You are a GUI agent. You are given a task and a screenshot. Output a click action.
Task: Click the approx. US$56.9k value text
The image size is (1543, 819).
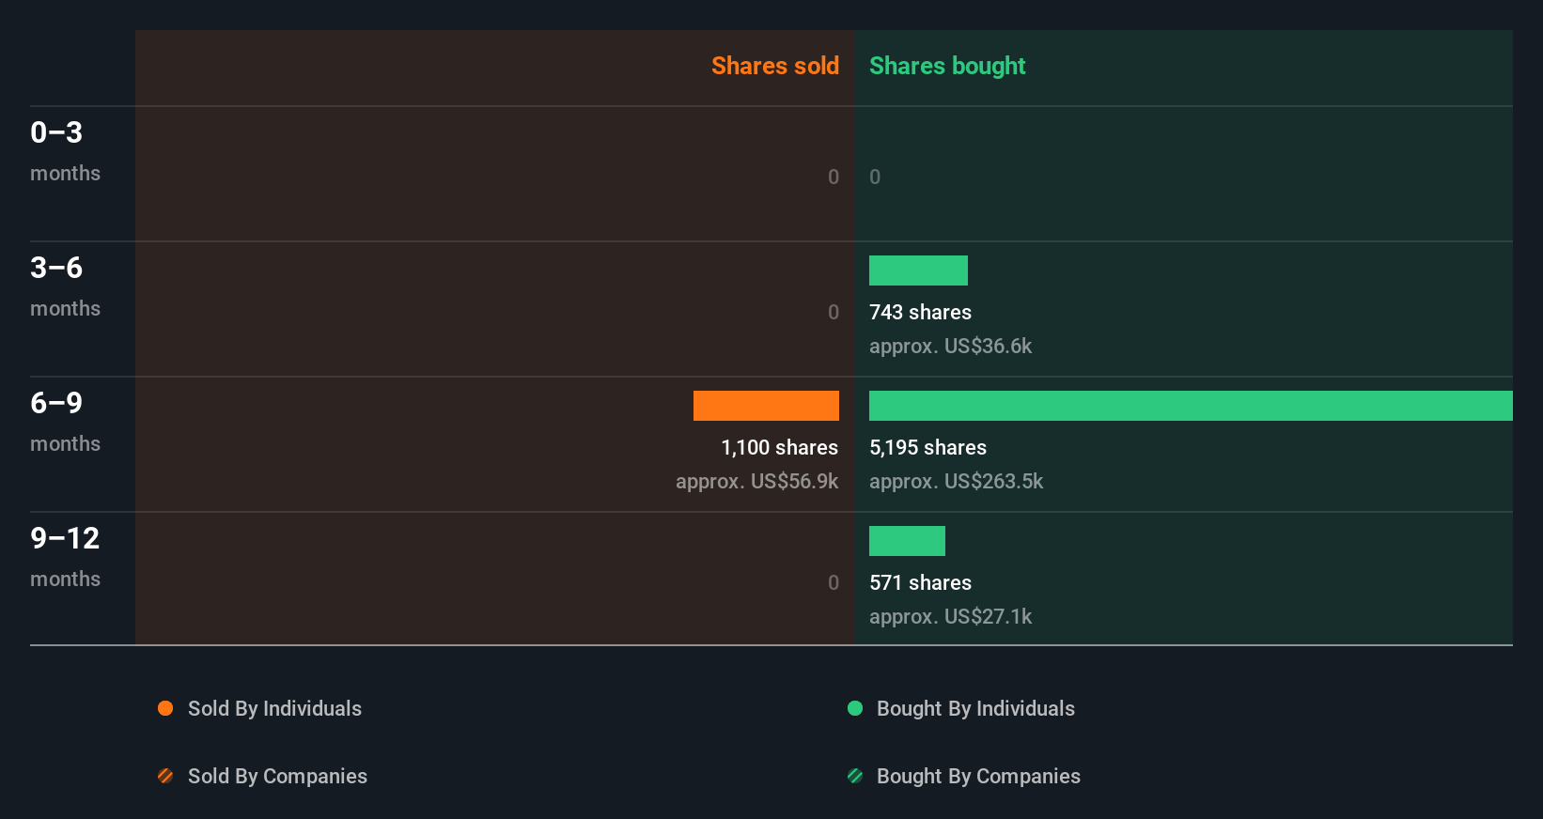(756, 481)
